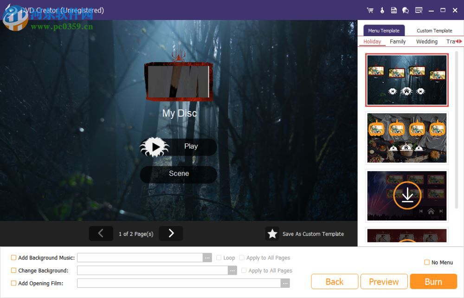
Task: Click Save As Custom Template text
Action: click(x=313, y=234)
